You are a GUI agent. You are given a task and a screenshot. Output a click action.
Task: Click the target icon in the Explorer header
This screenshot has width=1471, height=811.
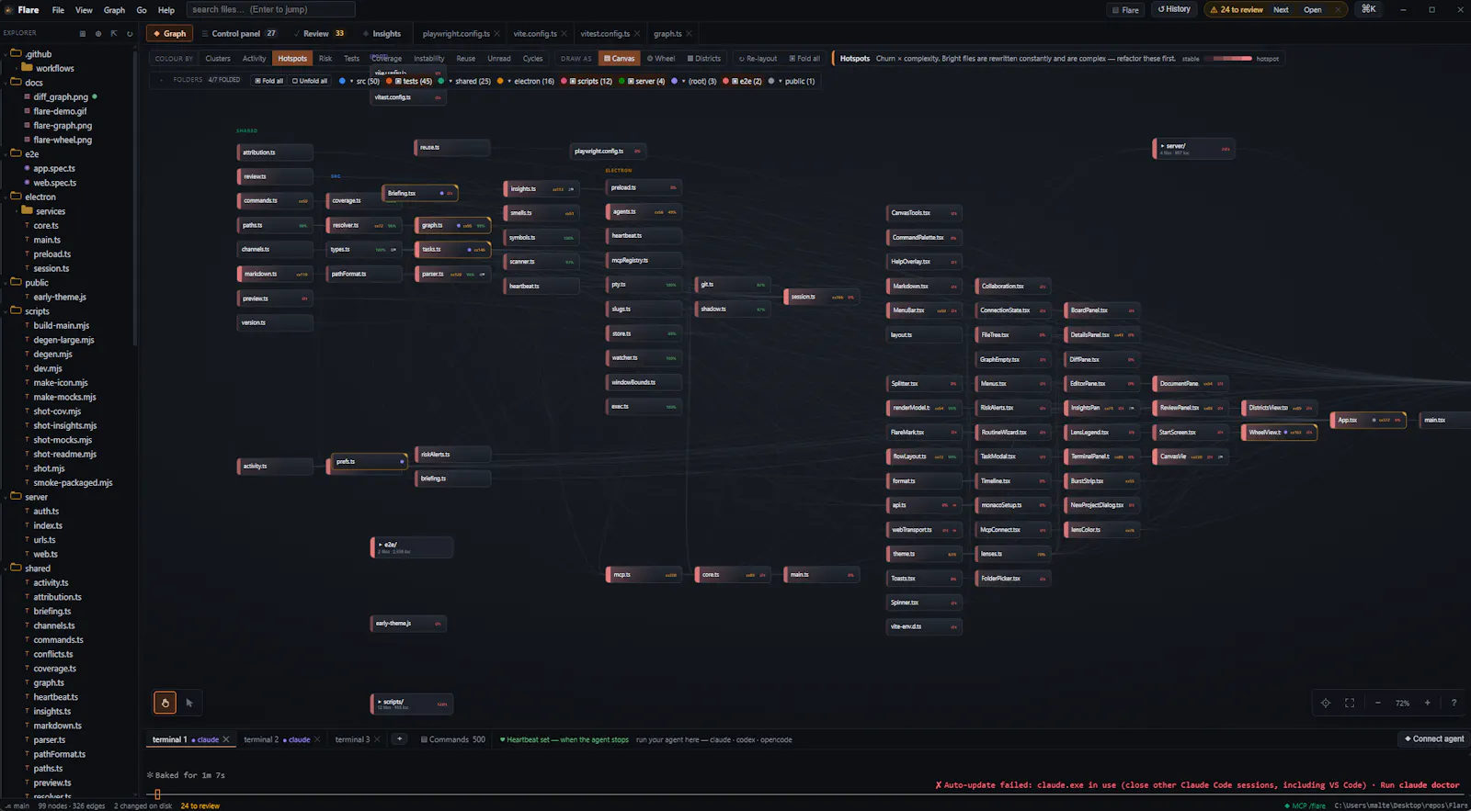tap(98, 33)
